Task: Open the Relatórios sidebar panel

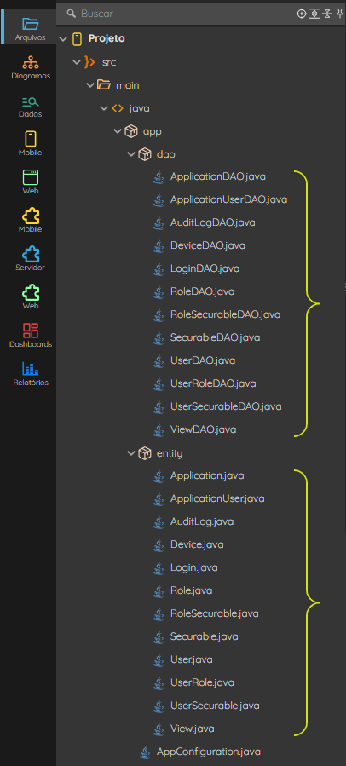Action: coord(31,374)
